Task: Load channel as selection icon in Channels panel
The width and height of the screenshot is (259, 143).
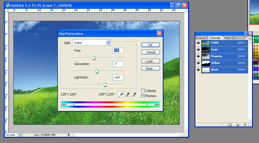Action: pos(222,125)
